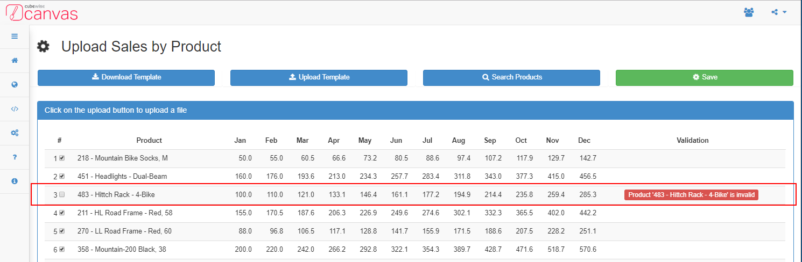Go to the Home sidebar icon
This screenshot has height=262, width=802.
pos(15,60)
